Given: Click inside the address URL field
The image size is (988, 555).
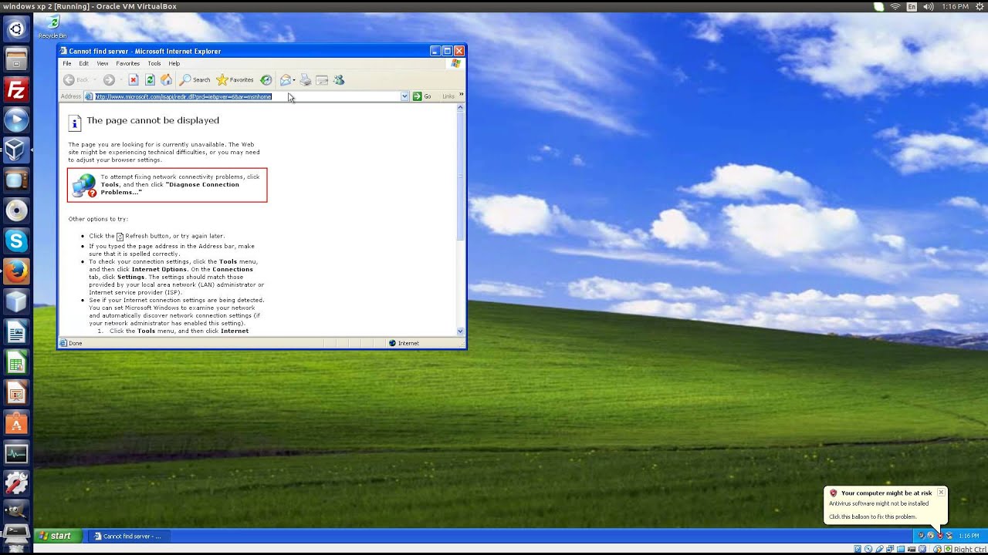Looking at the screenshot, I should (x=247, y=96).
